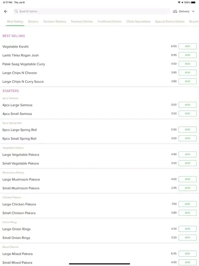Switch to the Starters tab

coord(33,21)
